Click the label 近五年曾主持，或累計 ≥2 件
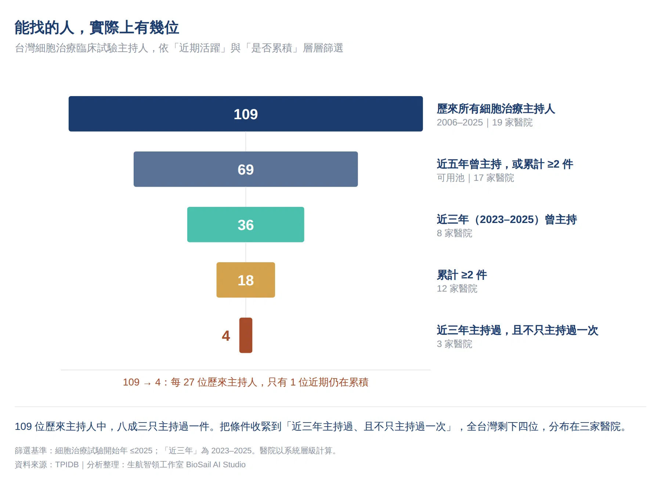661x490 pixels. pos(505,164)
